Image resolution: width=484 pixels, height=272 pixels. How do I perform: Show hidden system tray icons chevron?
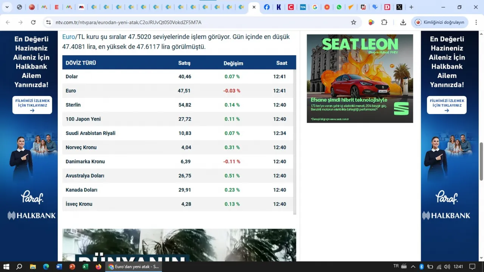[x=413, y=267]
